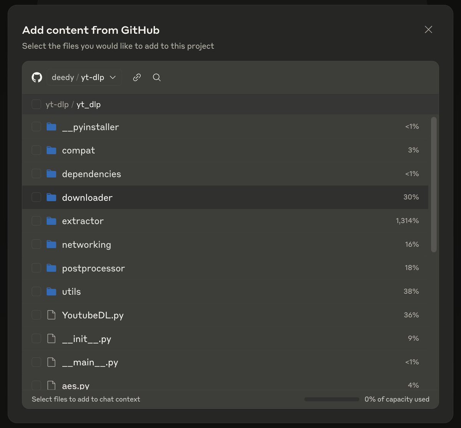
Task: Click the YoutubeDL.py file icon
Action: tap(51, 315)
